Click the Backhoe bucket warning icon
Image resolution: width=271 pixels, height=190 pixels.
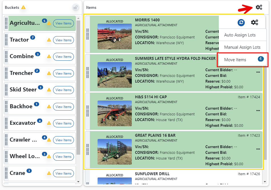tap(49, 107)
